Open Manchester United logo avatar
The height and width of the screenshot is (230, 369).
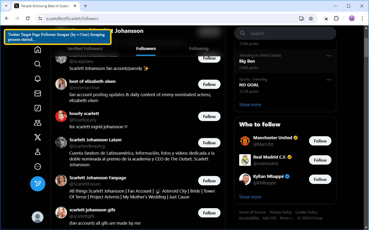[245, 141]
